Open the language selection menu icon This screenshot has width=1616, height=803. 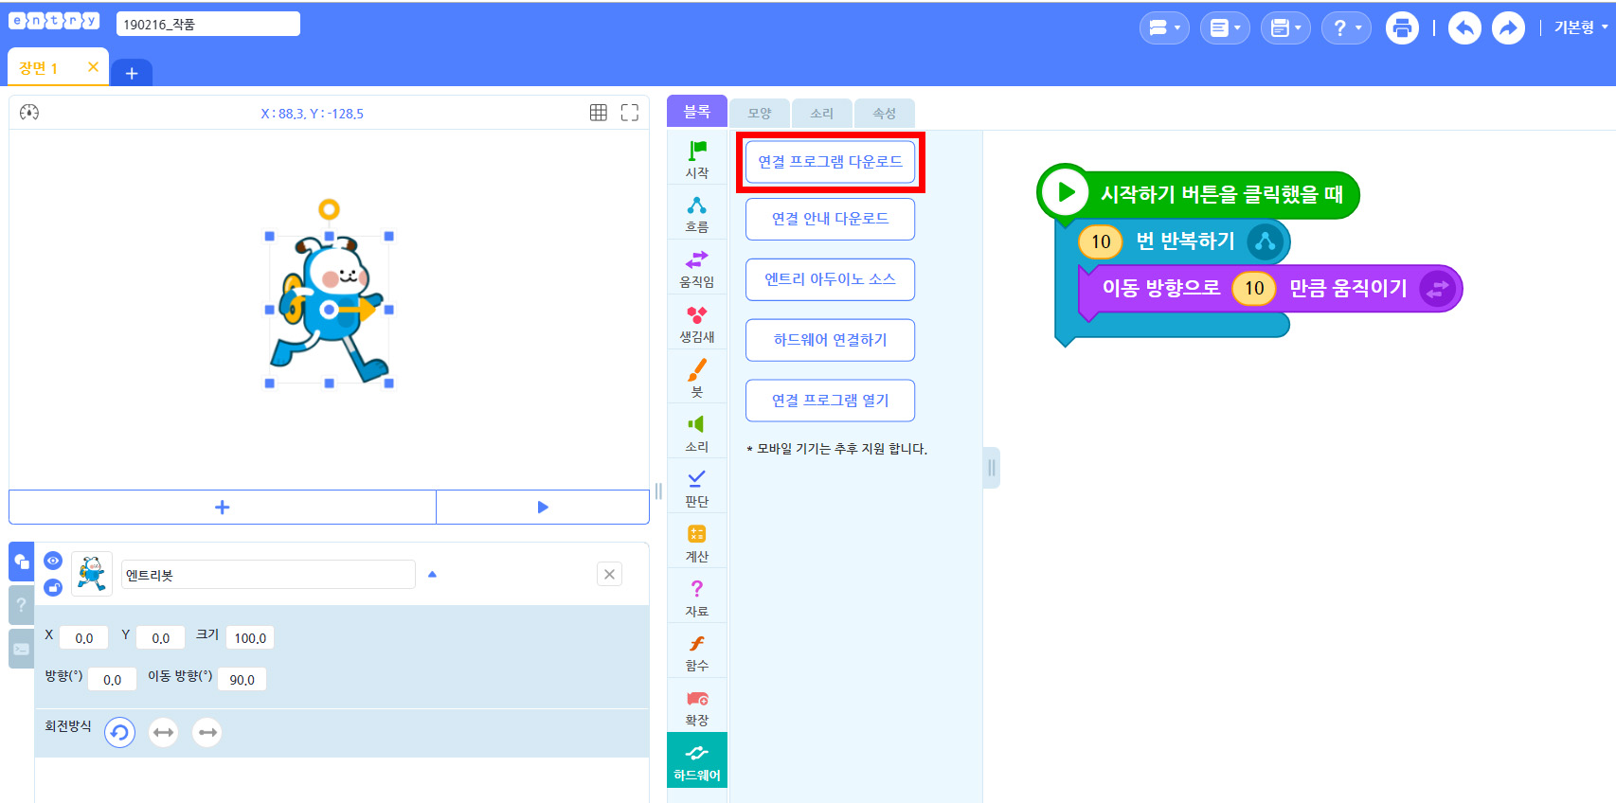[1164, 28]
